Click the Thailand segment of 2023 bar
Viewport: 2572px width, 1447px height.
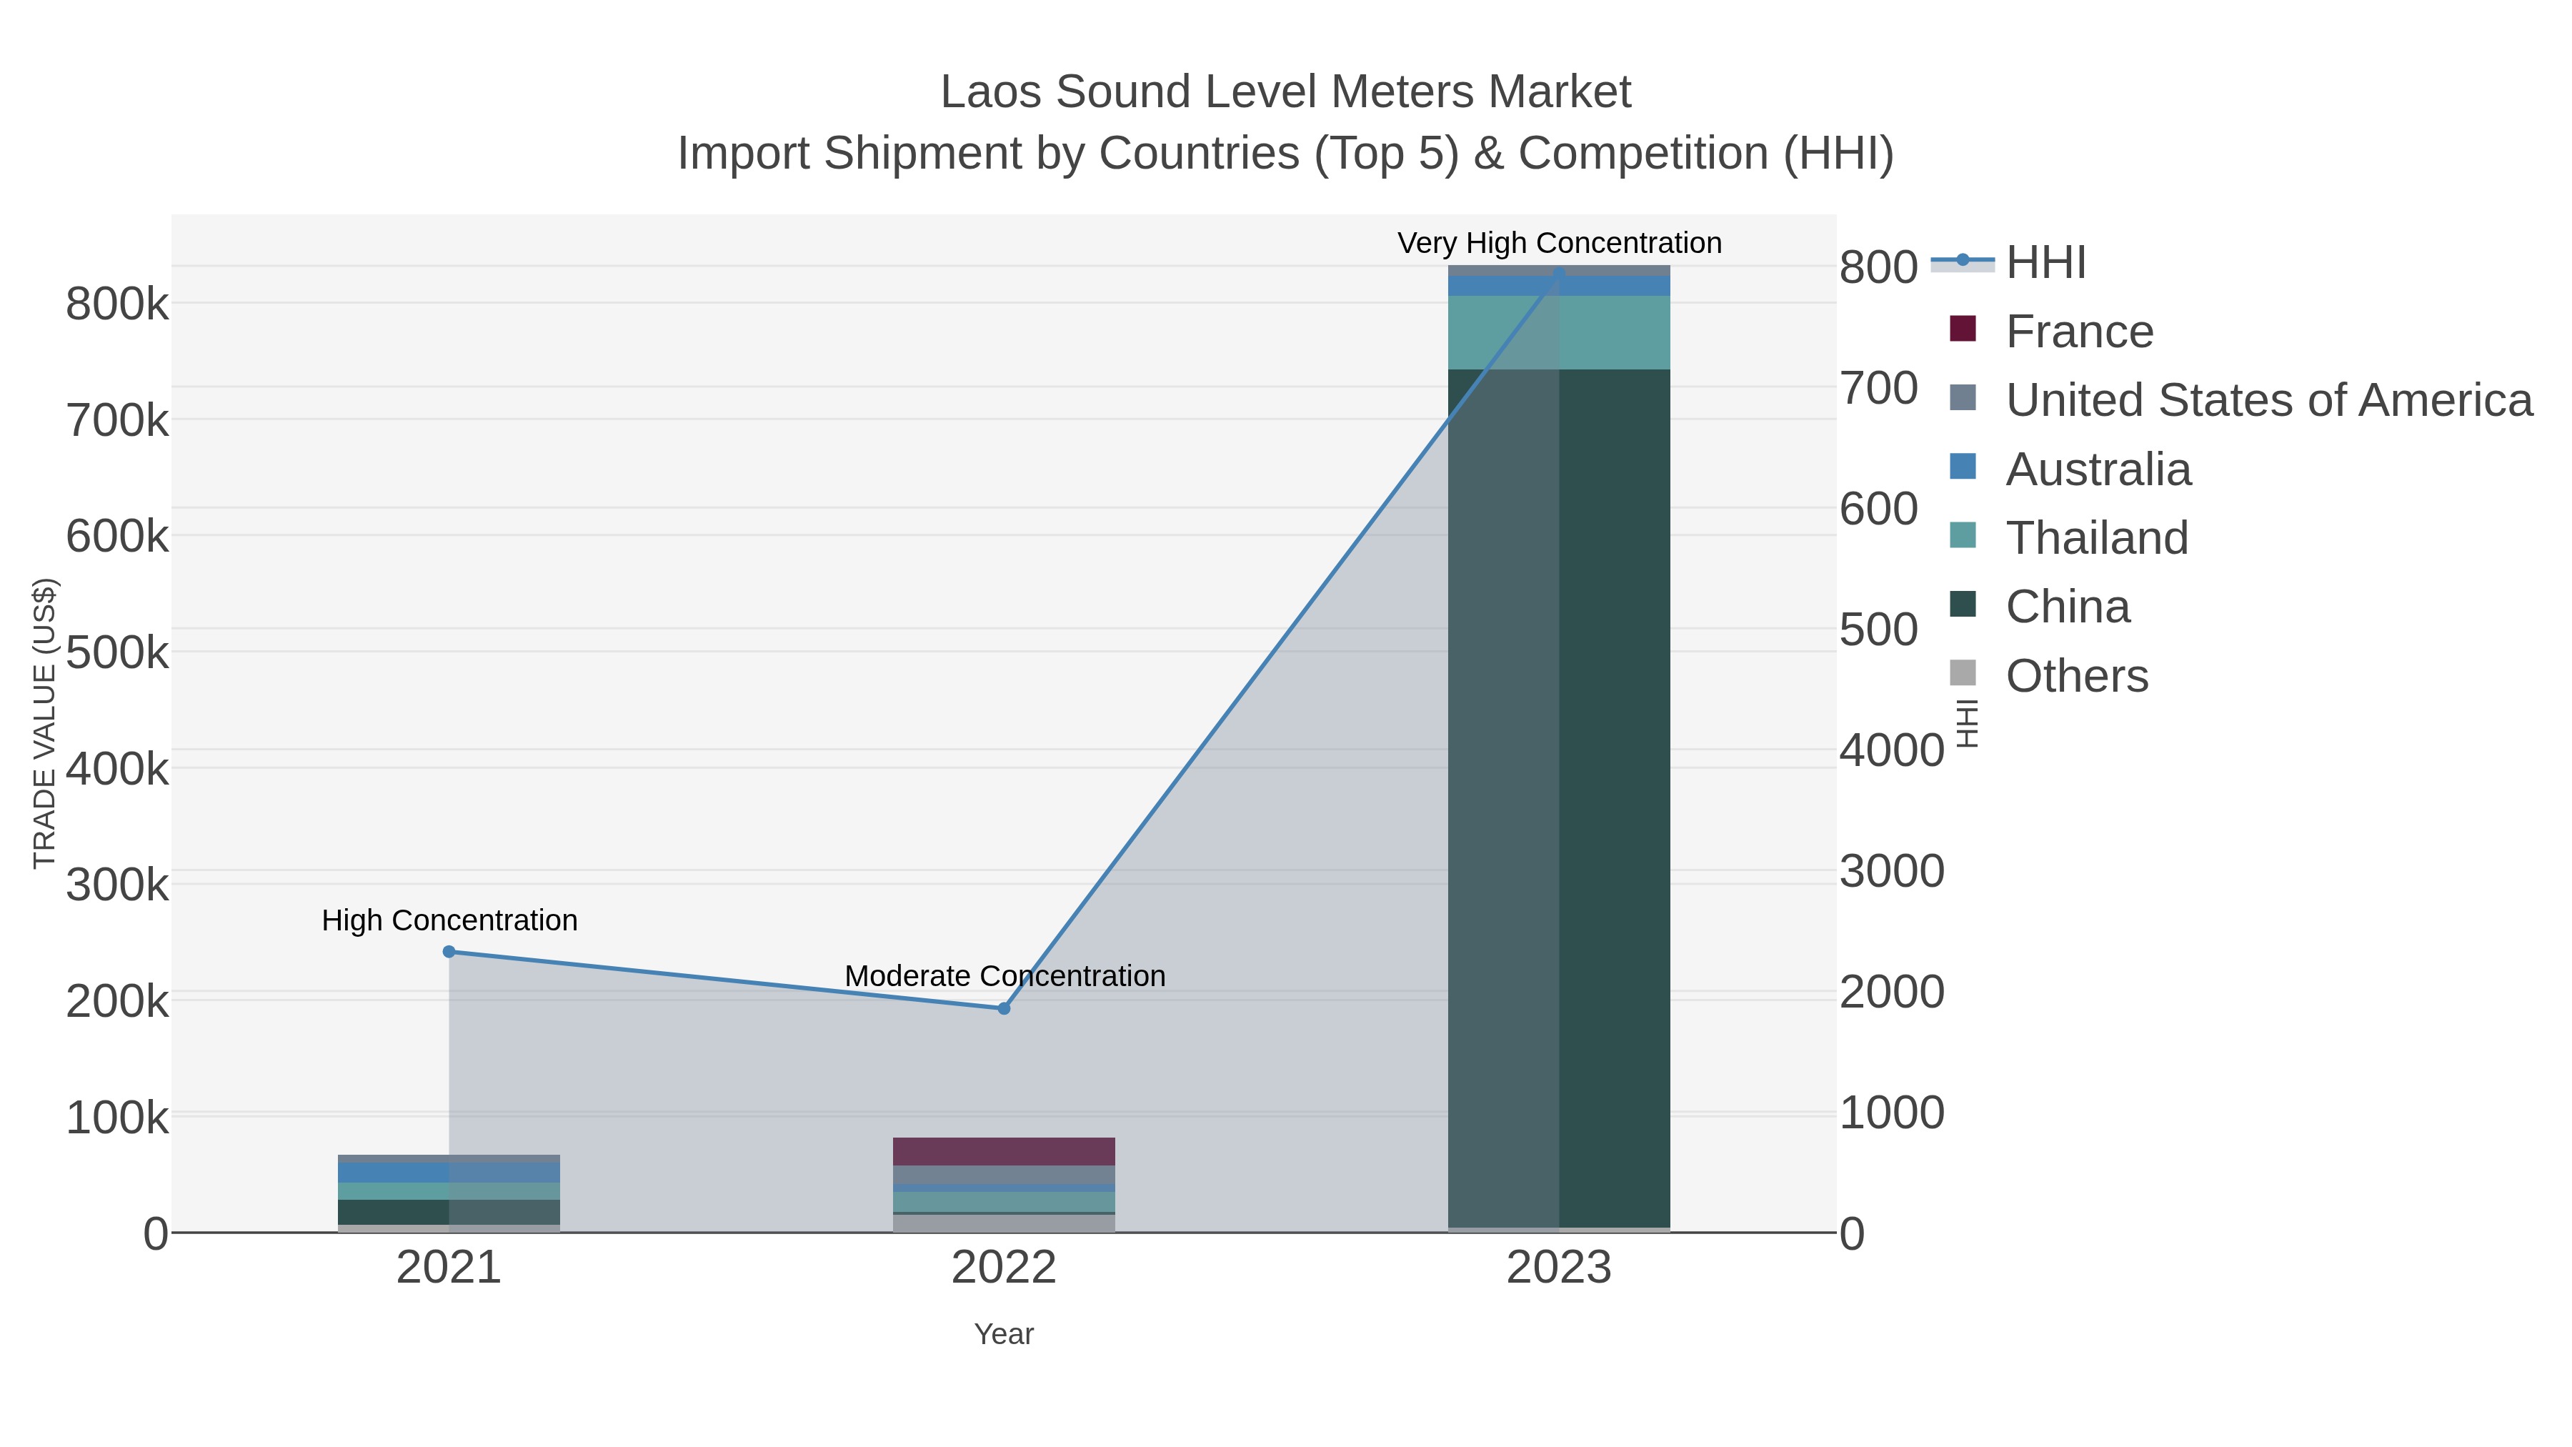[x=1560, y=332]
